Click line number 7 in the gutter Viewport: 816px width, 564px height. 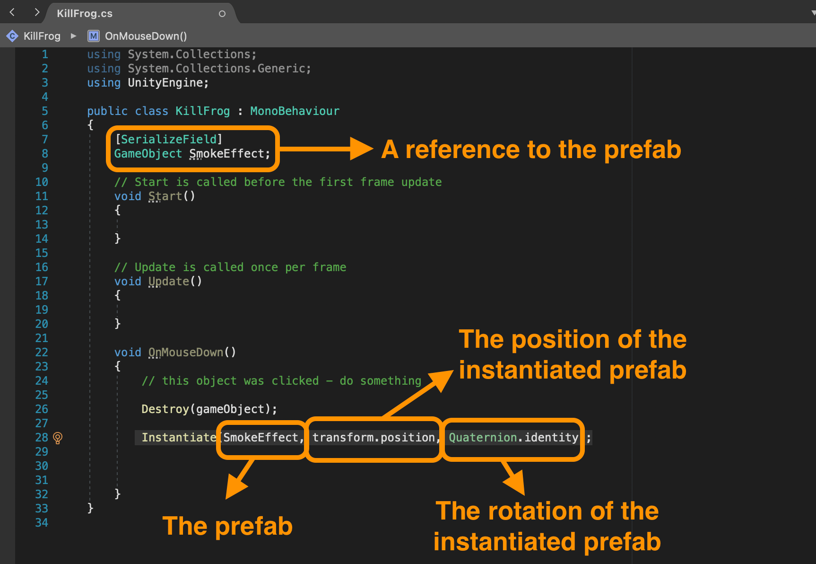point(44,139)
